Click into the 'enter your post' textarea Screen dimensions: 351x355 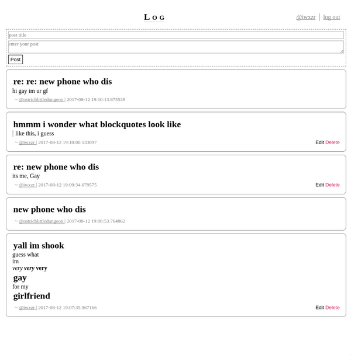tap(175, 47)
